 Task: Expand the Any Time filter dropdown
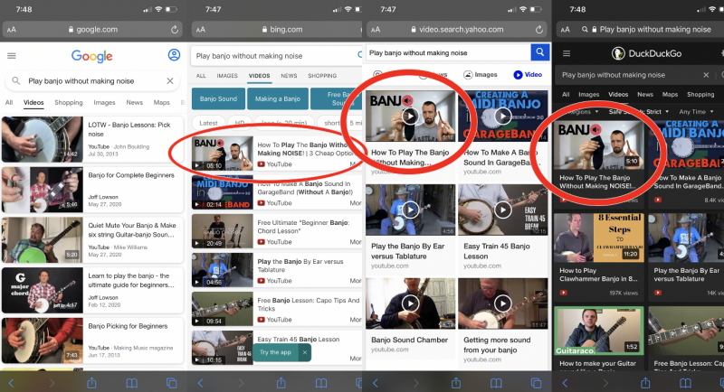(694, 111)
